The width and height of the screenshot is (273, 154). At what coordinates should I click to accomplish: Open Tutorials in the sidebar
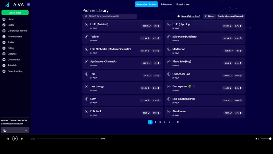(10, 65)
